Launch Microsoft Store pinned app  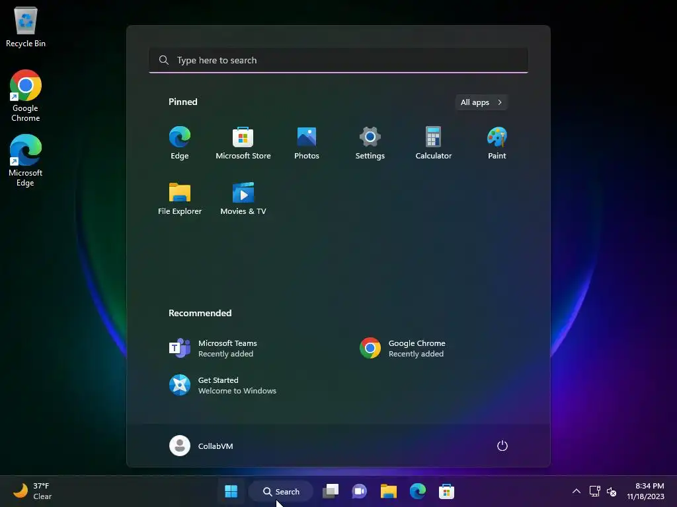point(243,143)
